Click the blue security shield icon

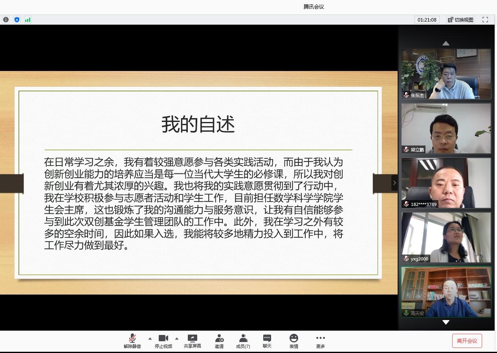click(17, 20)
